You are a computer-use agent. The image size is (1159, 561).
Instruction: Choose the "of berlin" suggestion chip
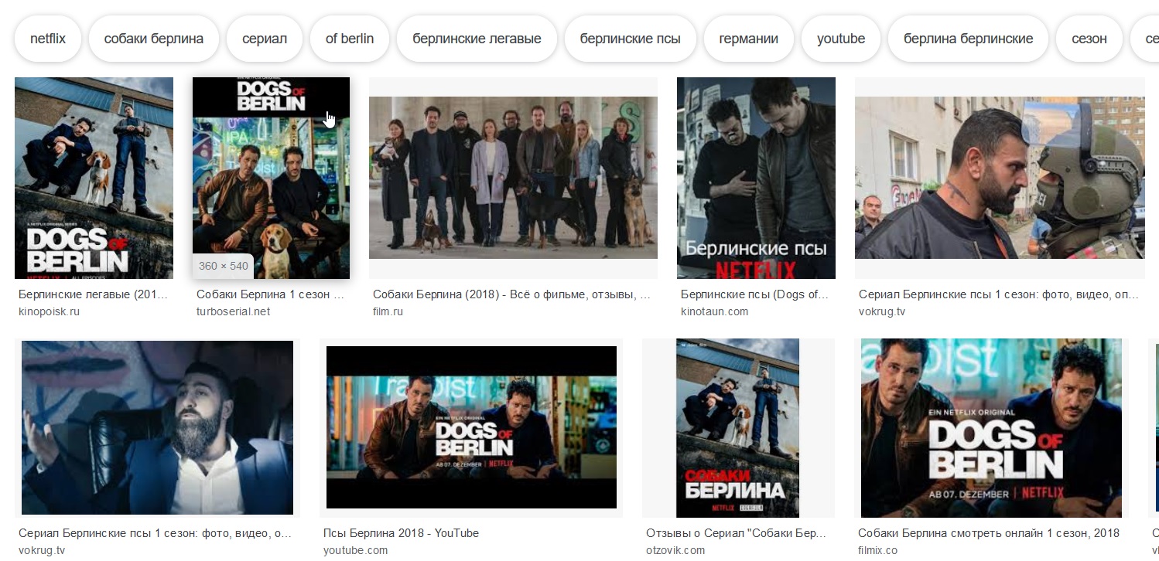coord(350,39)
